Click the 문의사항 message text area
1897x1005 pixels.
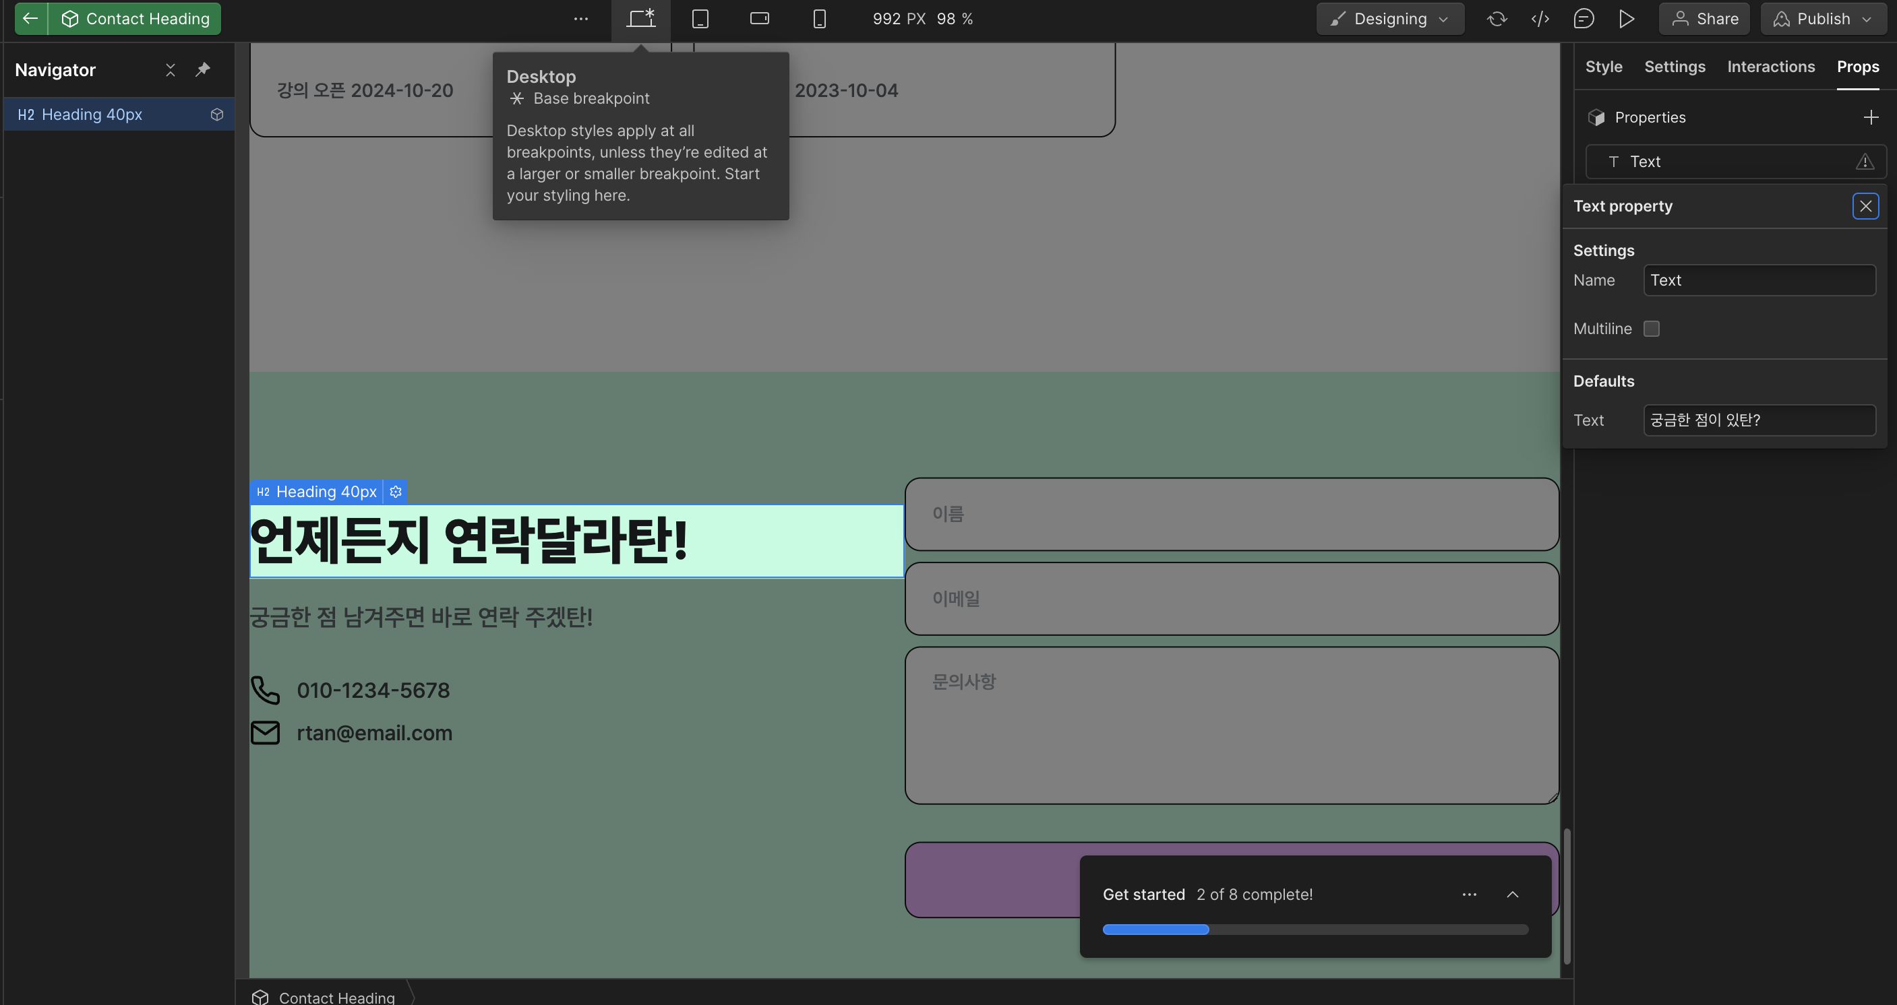pyautogui.click(x=1231, y=725)
